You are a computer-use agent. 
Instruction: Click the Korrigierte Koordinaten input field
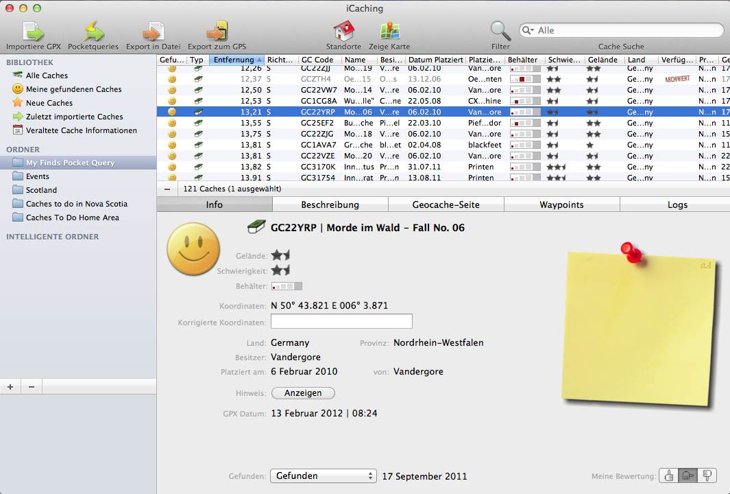tap(341, 321)
